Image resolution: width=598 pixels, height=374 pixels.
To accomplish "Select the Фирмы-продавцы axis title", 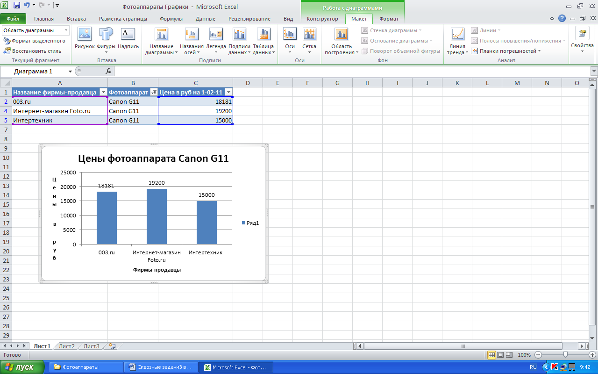I will coord(157,270).
